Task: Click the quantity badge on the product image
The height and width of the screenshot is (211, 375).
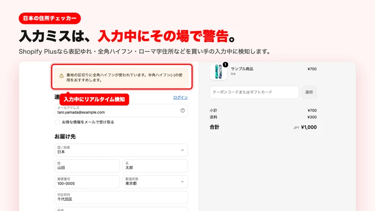Action: (x=225, y=65)
